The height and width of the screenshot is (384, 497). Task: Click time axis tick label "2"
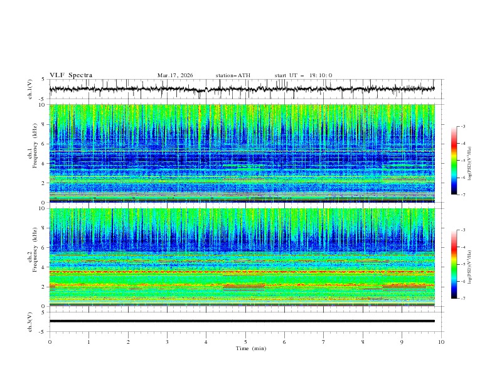click(x=128, y=342)
